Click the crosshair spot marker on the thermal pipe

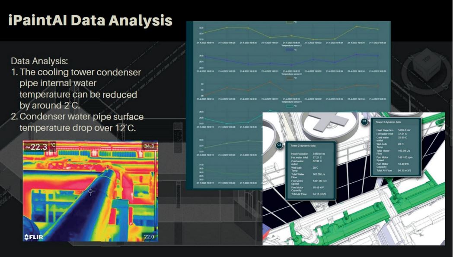(x=91, y=191)
